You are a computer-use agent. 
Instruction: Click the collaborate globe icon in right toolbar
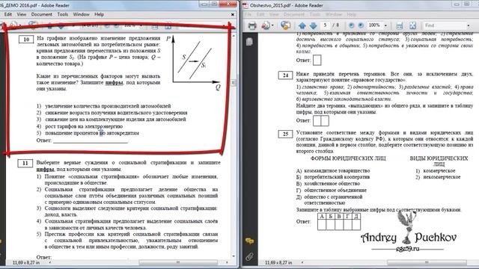[286, 25]
